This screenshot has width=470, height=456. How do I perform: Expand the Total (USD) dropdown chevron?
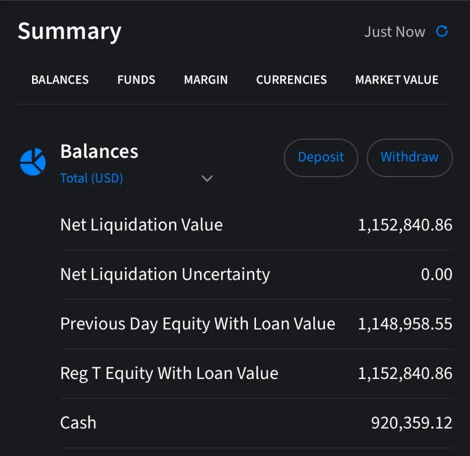click(207, 178)
